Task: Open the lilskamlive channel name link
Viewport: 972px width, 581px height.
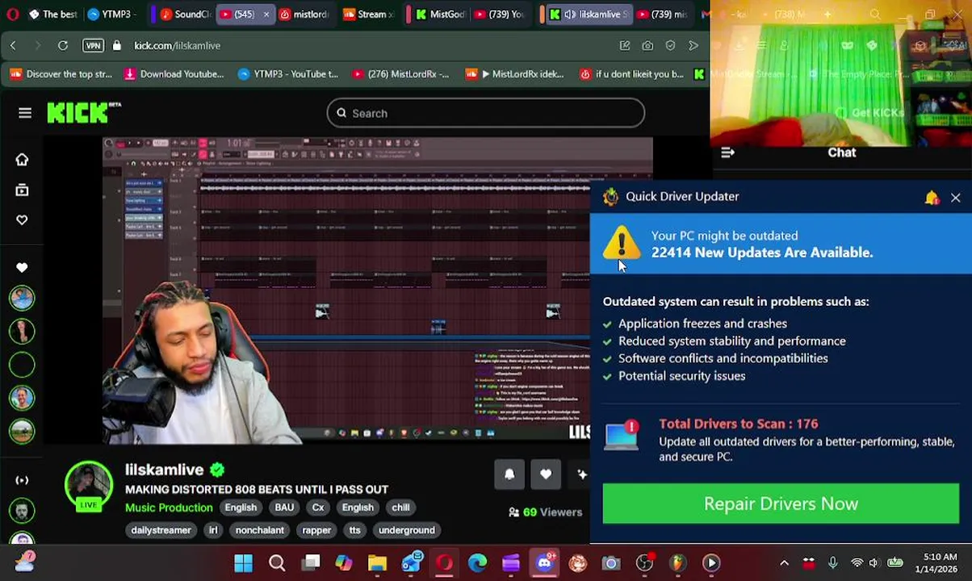Action: [164, 470]
